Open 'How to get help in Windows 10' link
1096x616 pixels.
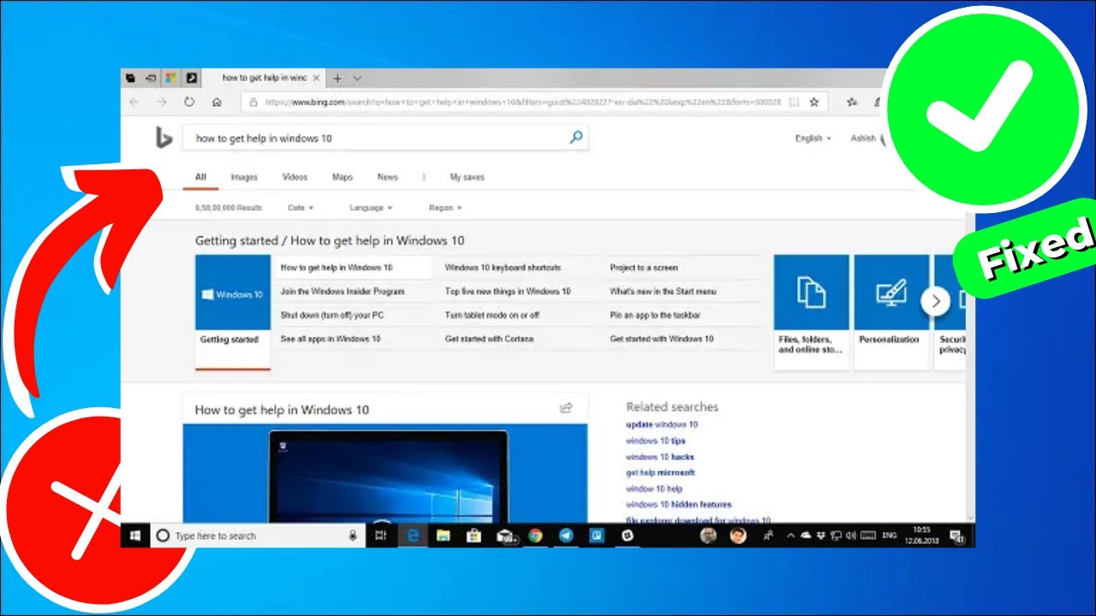coord(337,268)
